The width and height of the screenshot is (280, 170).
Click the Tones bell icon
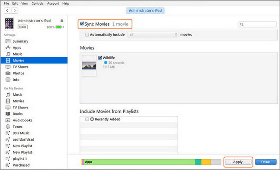point(8,127)
